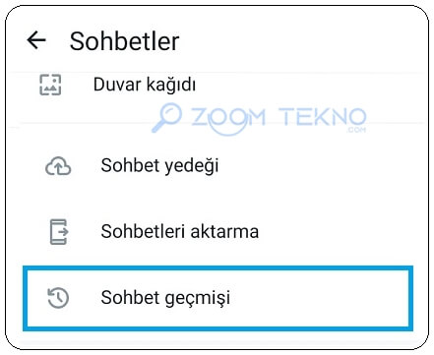Screen dimensions: 434x355
Task: Open Sohbet yedeği option
Action: [x=159, y=165]
